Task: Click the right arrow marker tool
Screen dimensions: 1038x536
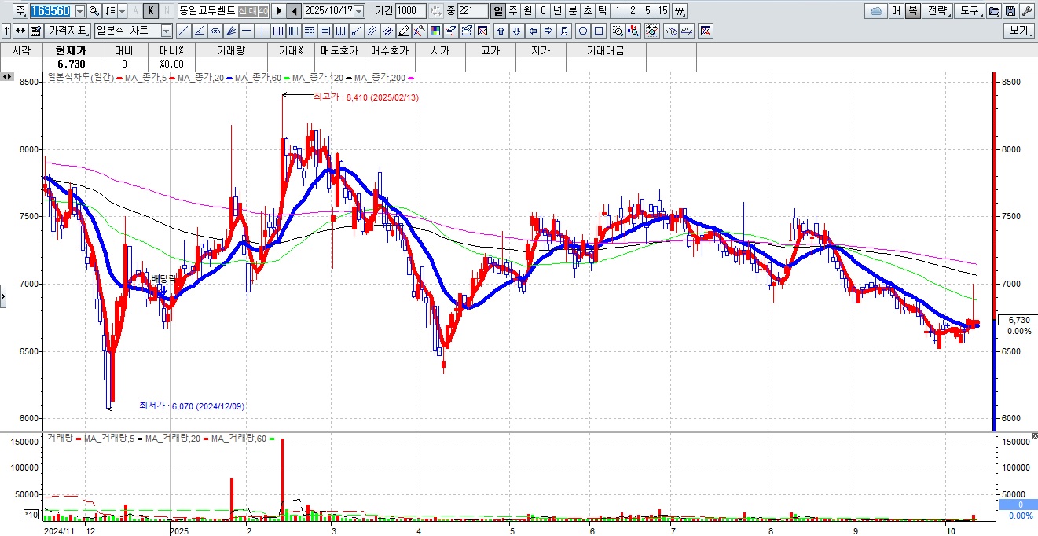Action: point(548,31)
